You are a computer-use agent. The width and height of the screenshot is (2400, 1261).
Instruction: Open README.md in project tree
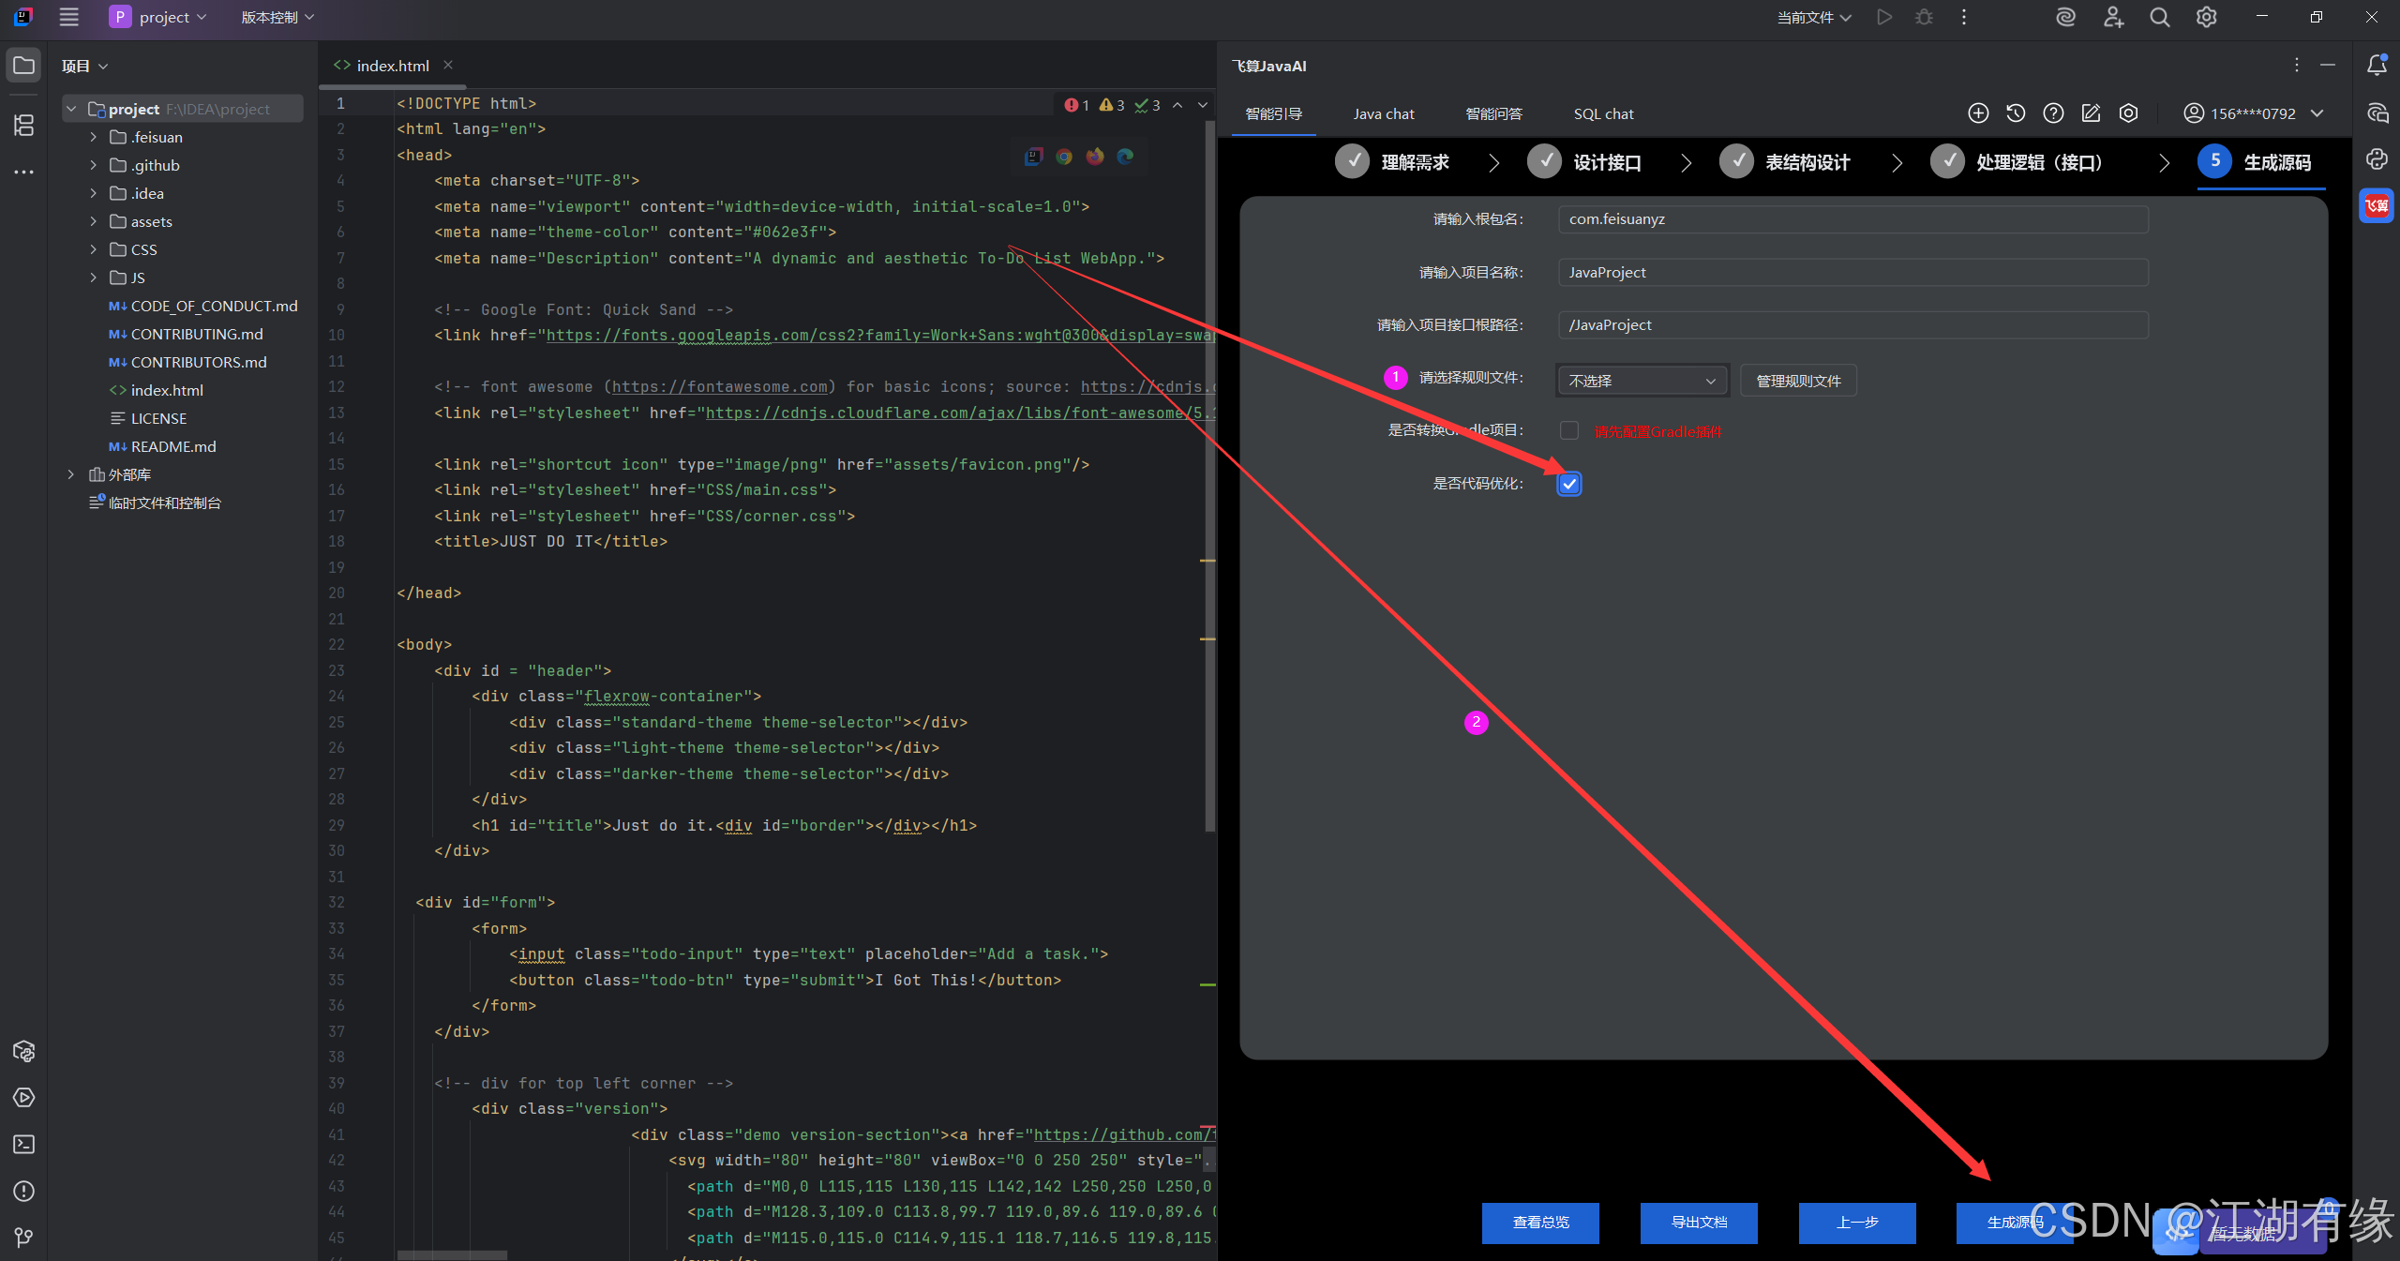pos(173,446)
